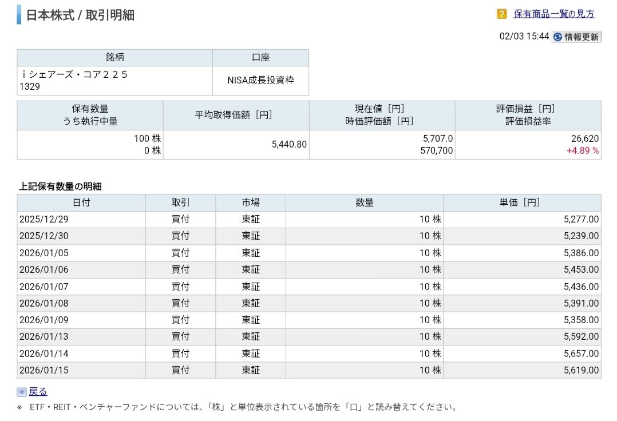This screenshot has height=421, width=617.
Task: Click the 取引 column header
Action: click(x=181, y=202)
